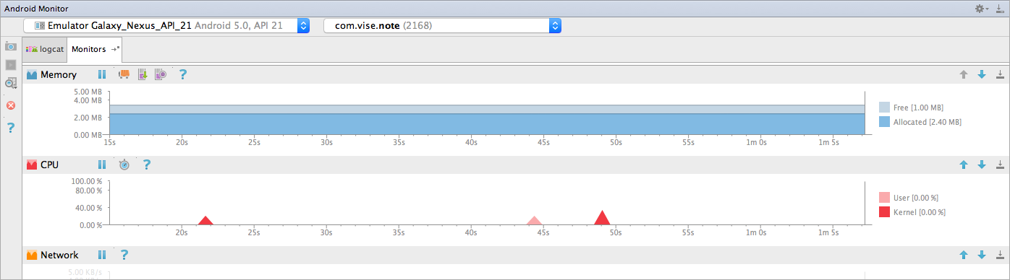The image size is (1010, 280).
Task: Click the kernel CPU spike near 49s
Action: pos(602,219)
